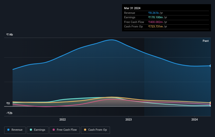This screenshot has width=215, height=137.
Task: Click the blue Revenue legend dot
Action: click(x=8, y=130)
